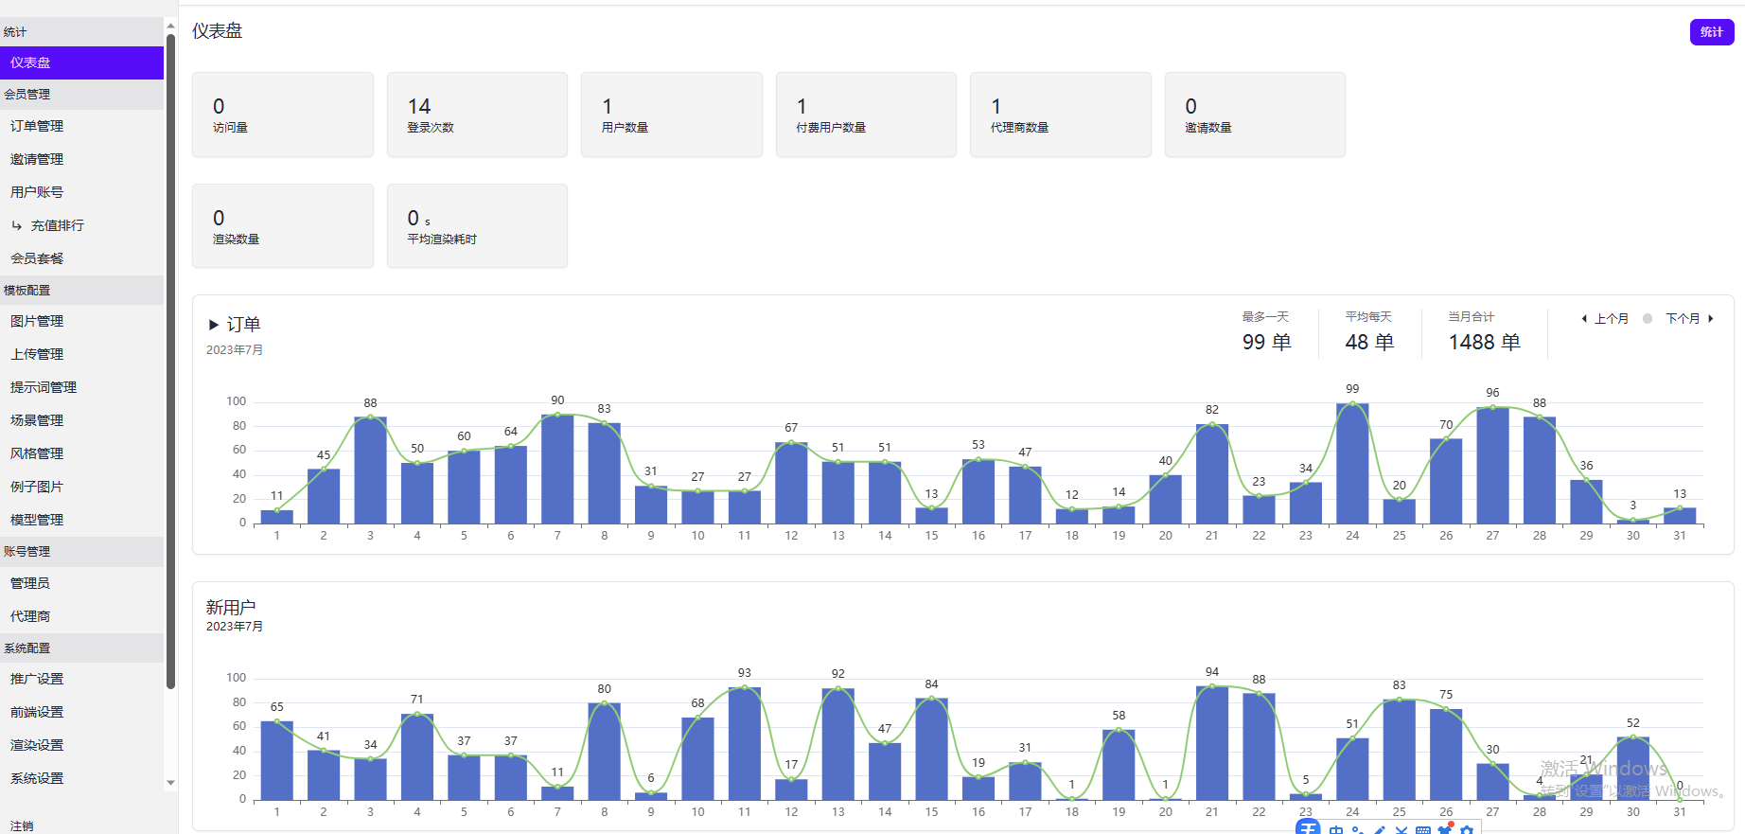
Task: Click the sidebar vertical scrollbar thumb
Action: (170, 360)
